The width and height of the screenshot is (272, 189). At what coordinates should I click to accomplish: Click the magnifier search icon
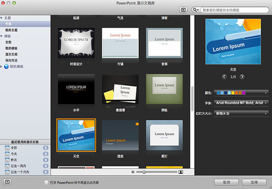[195, 10]
